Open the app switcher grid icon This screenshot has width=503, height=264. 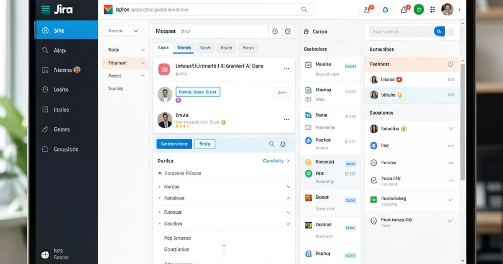click(432, 9)
